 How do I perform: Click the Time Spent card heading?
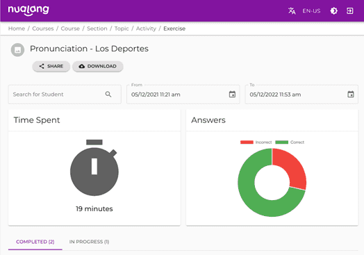[x=37, y=120]
